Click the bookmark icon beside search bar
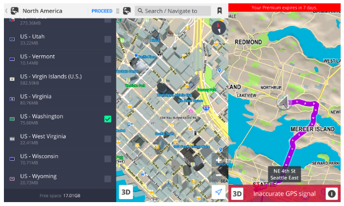 pos(219,11)
